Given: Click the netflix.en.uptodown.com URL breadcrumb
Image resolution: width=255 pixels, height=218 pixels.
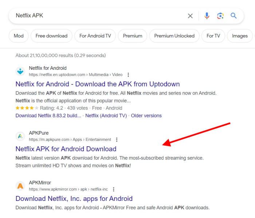Looking at the screenshot, I should (76, 75).
